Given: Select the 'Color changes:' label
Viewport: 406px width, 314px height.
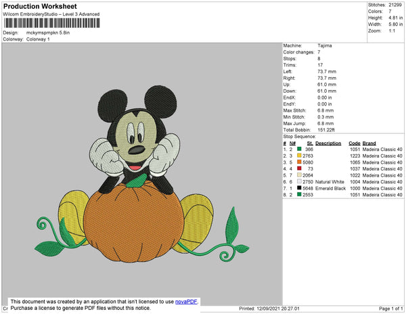Looking at the screenshot, I should pos(298,52).
